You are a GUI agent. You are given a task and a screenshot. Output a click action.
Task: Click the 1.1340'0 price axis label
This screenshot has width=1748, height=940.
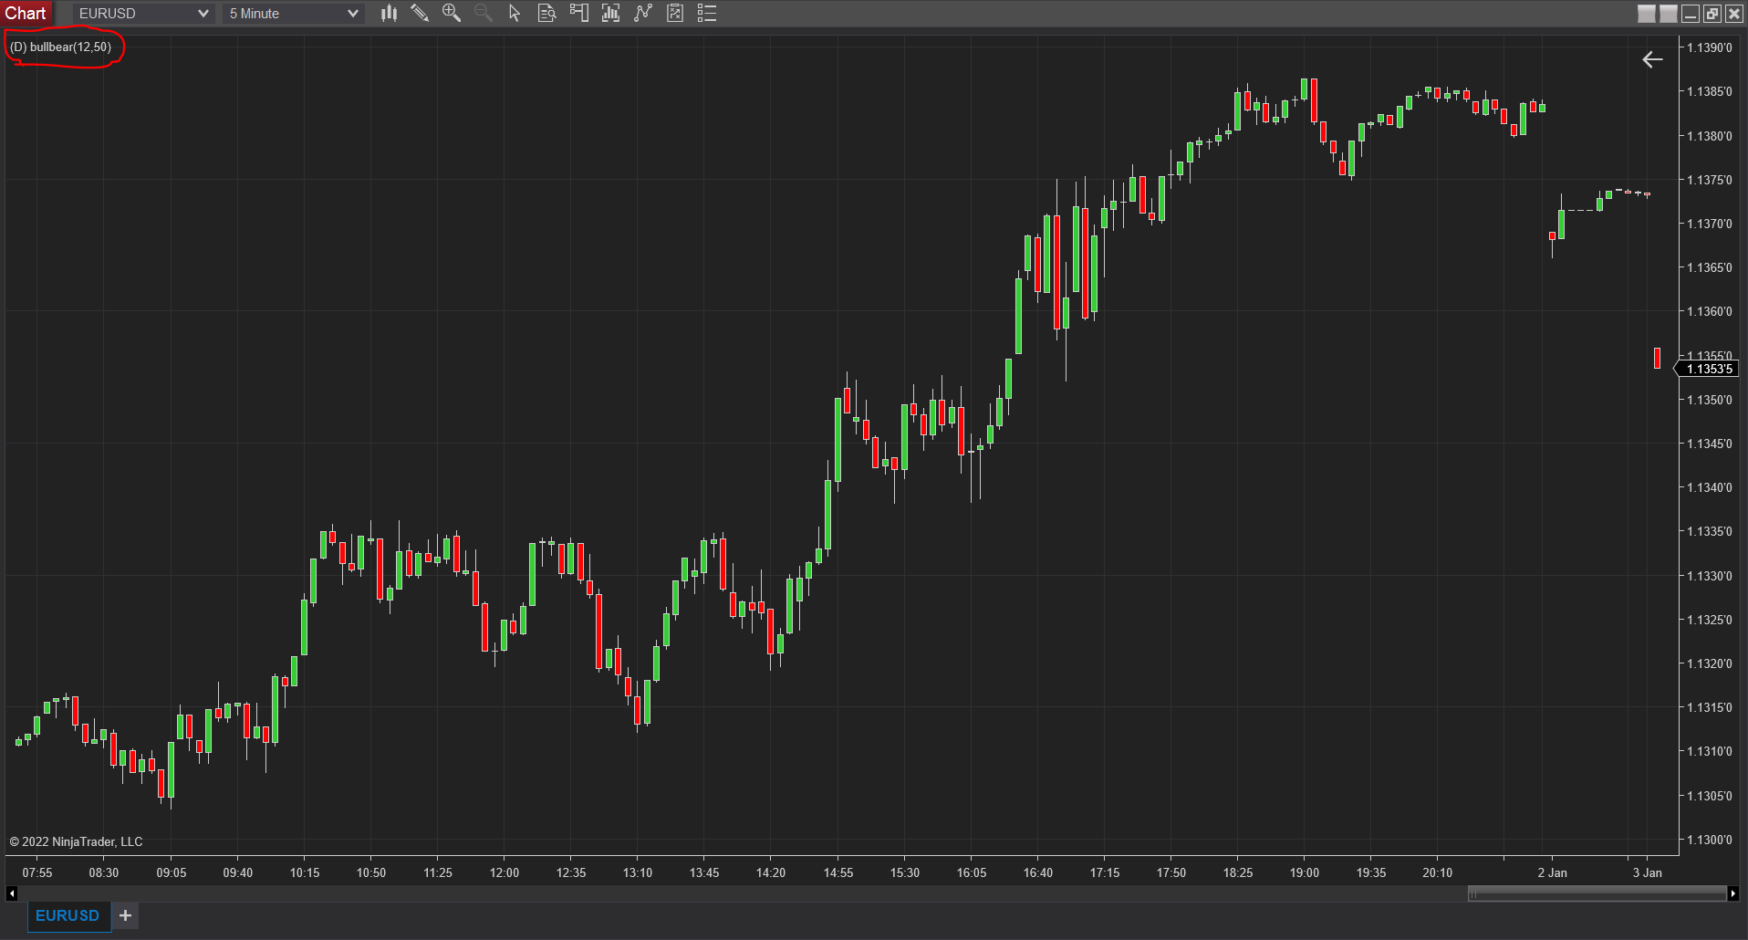point(1709,487)
